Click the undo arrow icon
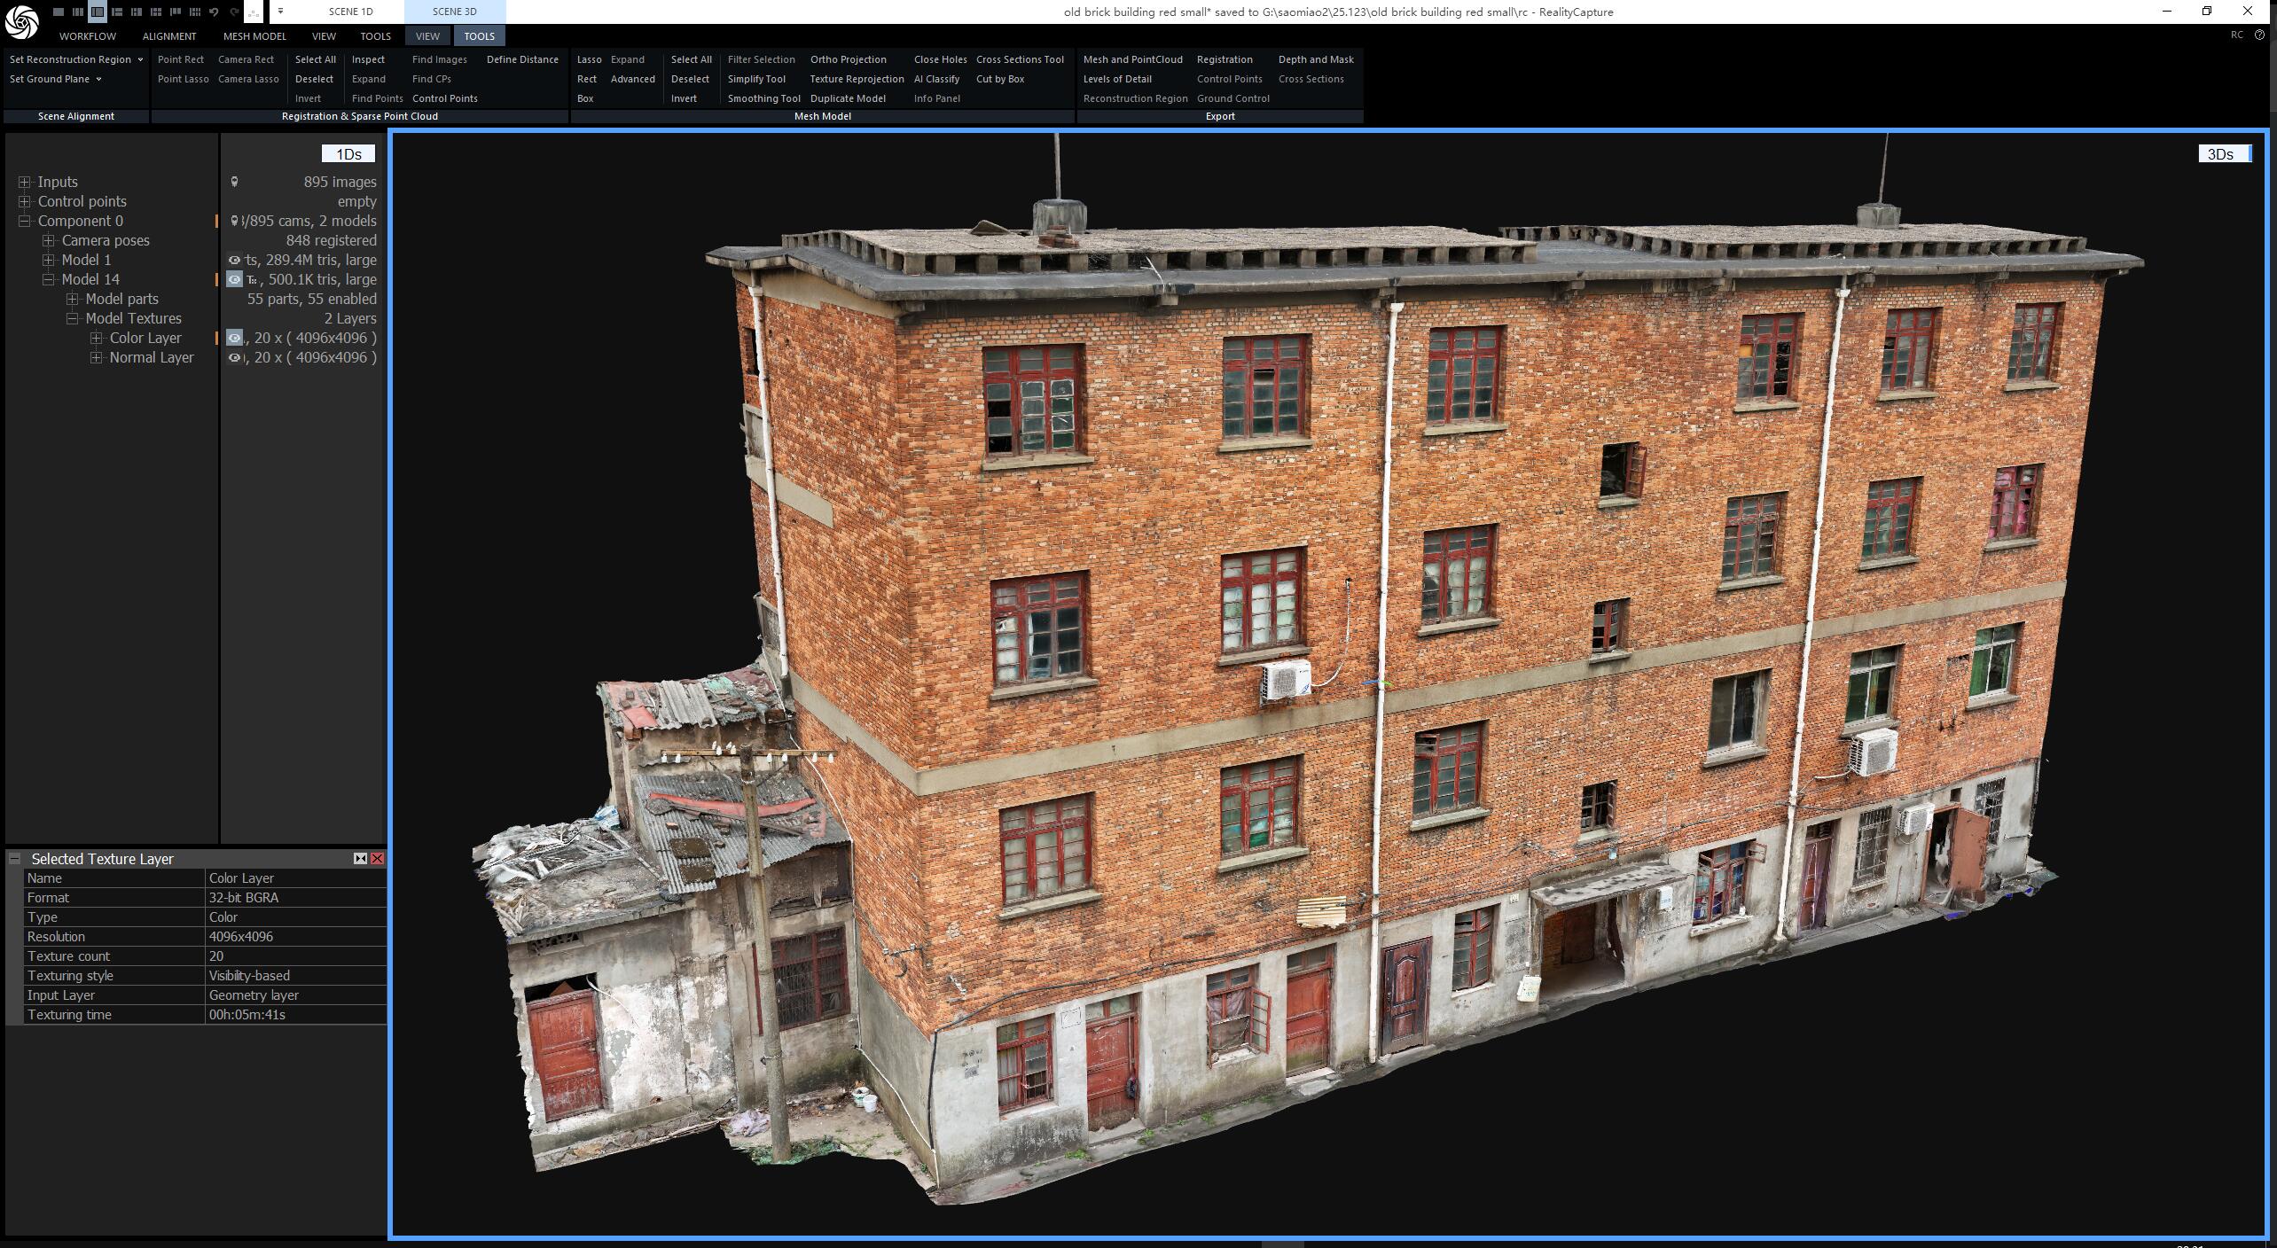2277x1248 pixels. [214, 12]
